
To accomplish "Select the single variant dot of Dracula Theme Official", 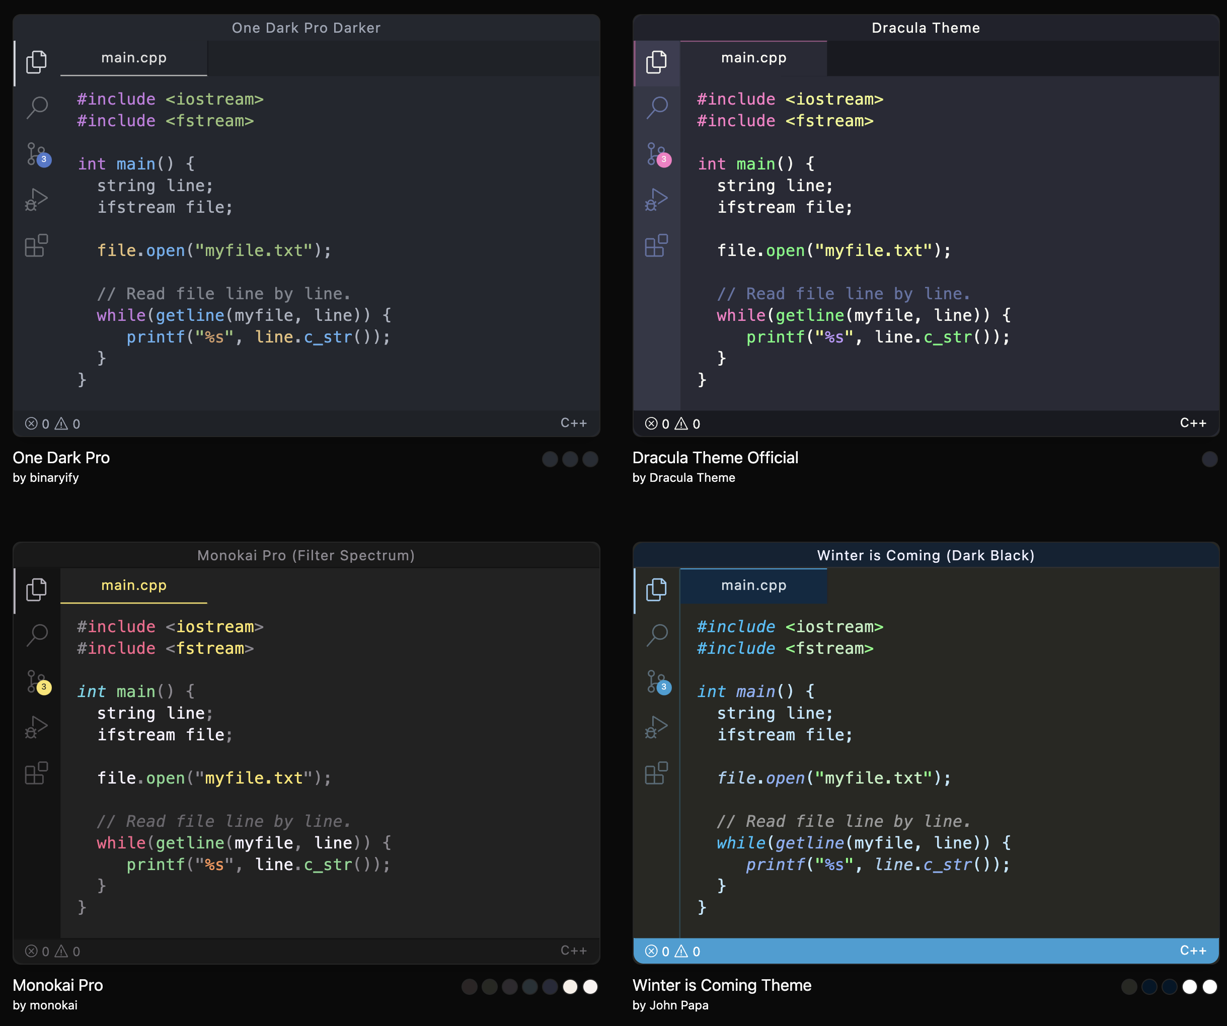I will click(1209, 459).
